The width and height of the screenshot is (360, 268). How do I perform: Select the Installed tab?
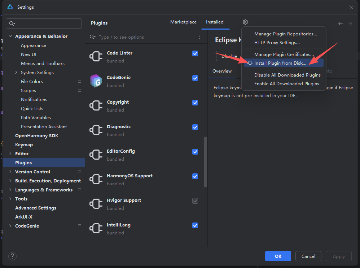pyautogui.click(x=215, y=22)
